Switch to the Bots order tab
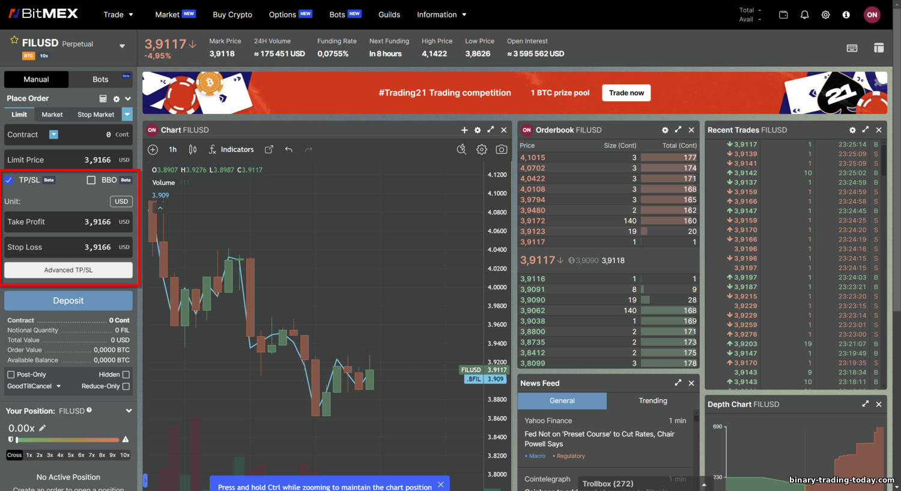 click(100, 79)
